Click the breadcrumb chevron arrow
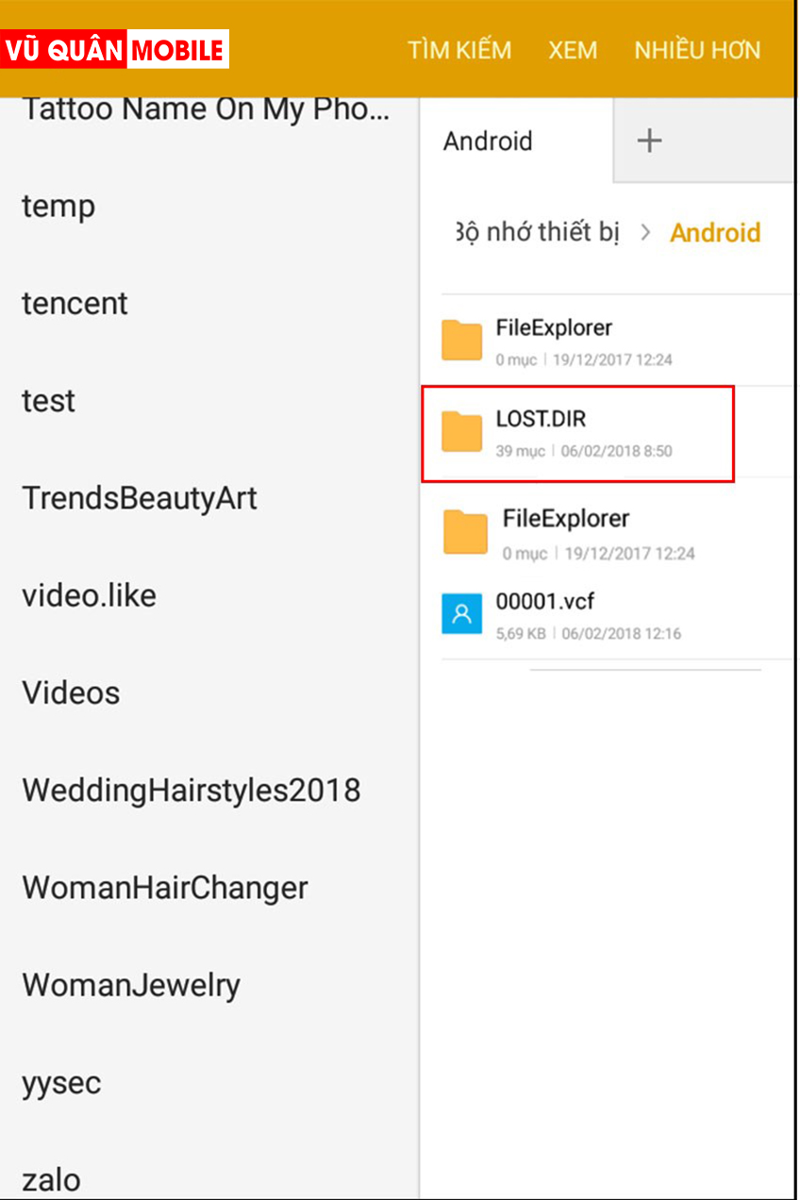The image size is (800, 1200). coord(645,232)
